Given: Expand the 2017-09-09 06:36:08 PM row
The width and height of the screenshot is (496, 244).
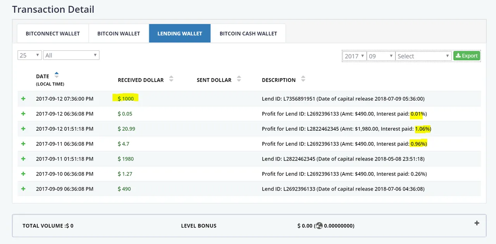Looking at the screenshot, I should (23, 189).
